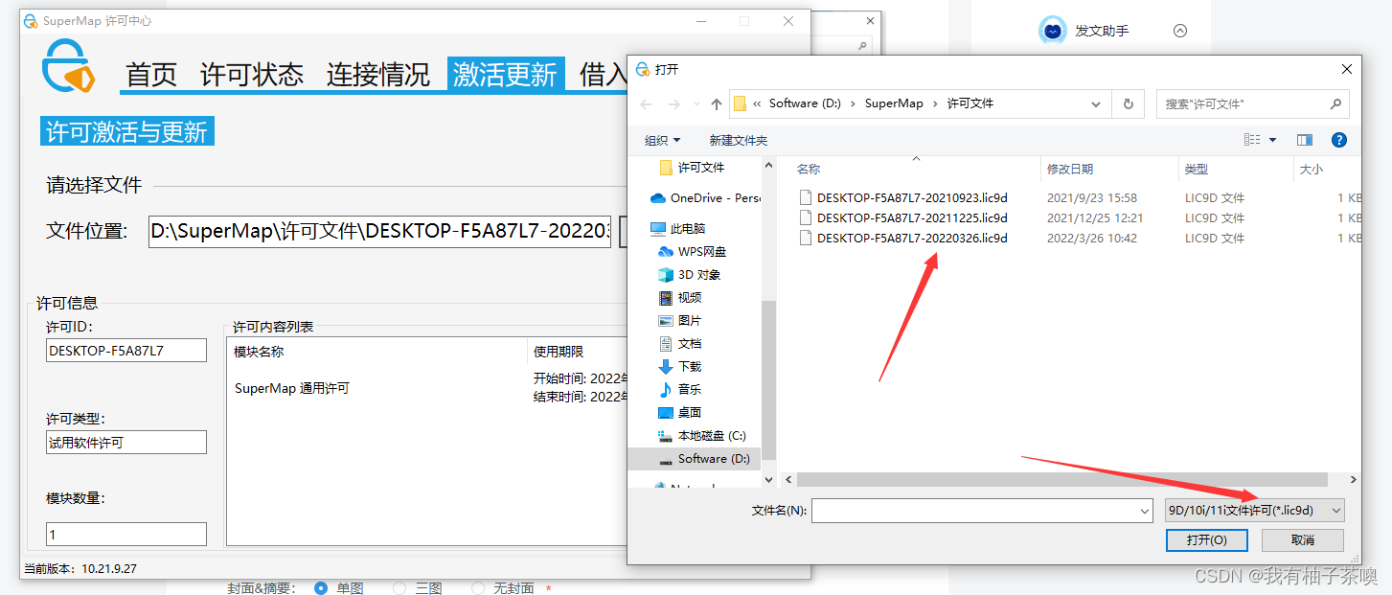Screen dimensions: 1392x595
Task: Click the 打开(O) button
Action: tap(1206, 539)
